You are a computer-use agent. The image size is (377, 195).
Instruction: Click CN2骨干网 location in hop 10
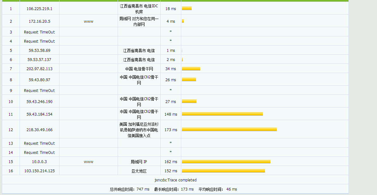click(x=139, y=101)
